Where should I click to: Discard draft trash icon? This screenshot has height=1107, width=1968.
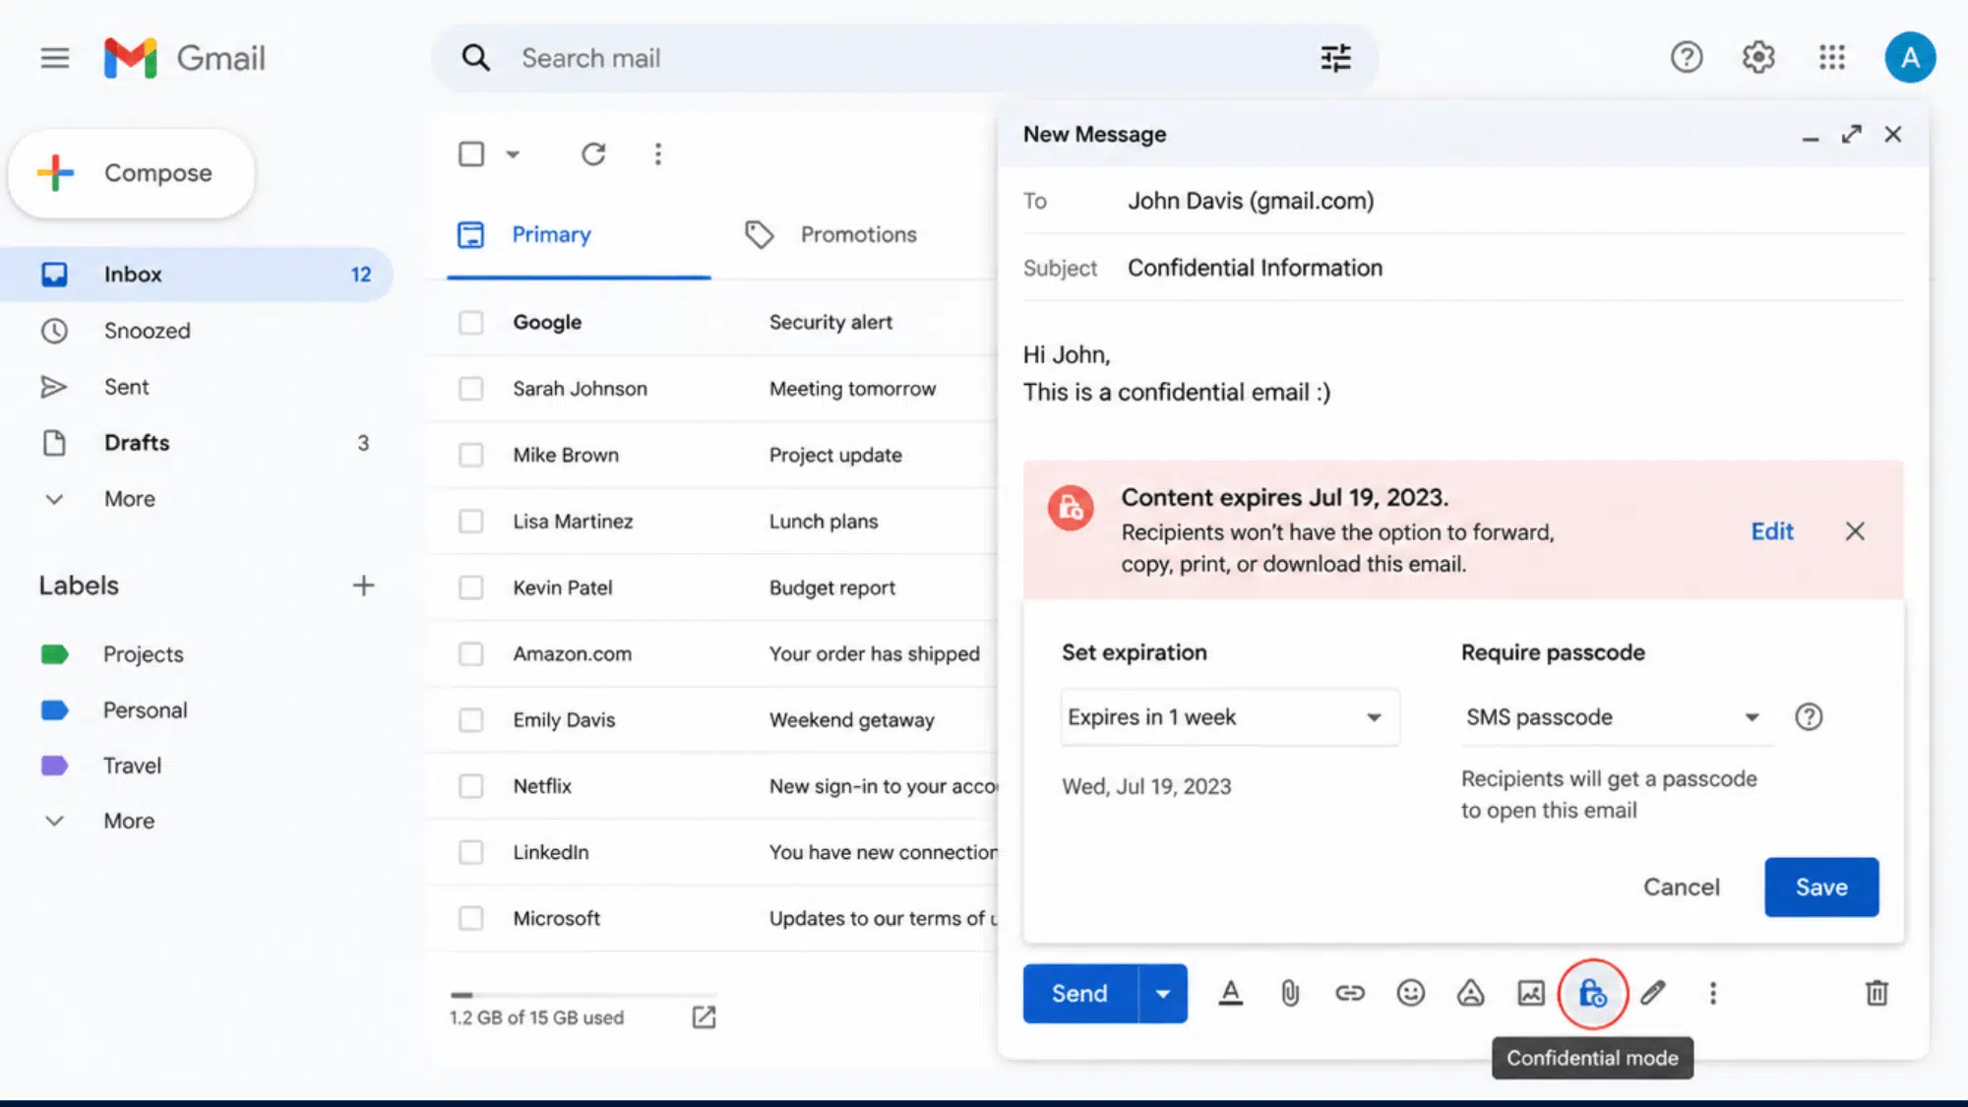(x=1876, y=994)
